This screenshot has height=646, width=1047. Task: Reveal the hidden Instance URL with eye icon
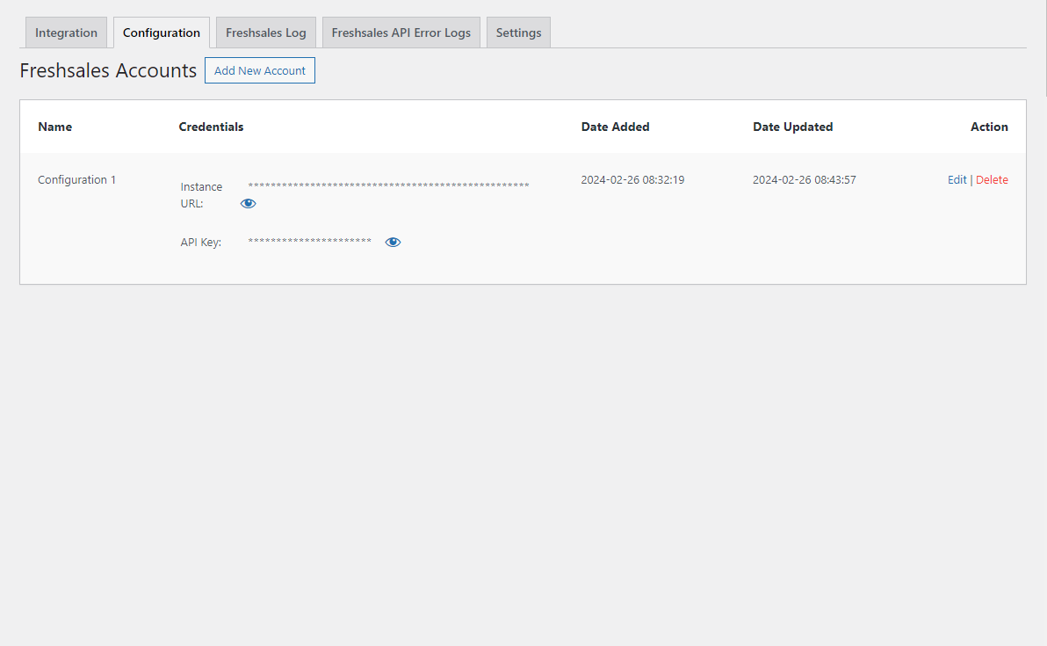(x=248, y=204)
